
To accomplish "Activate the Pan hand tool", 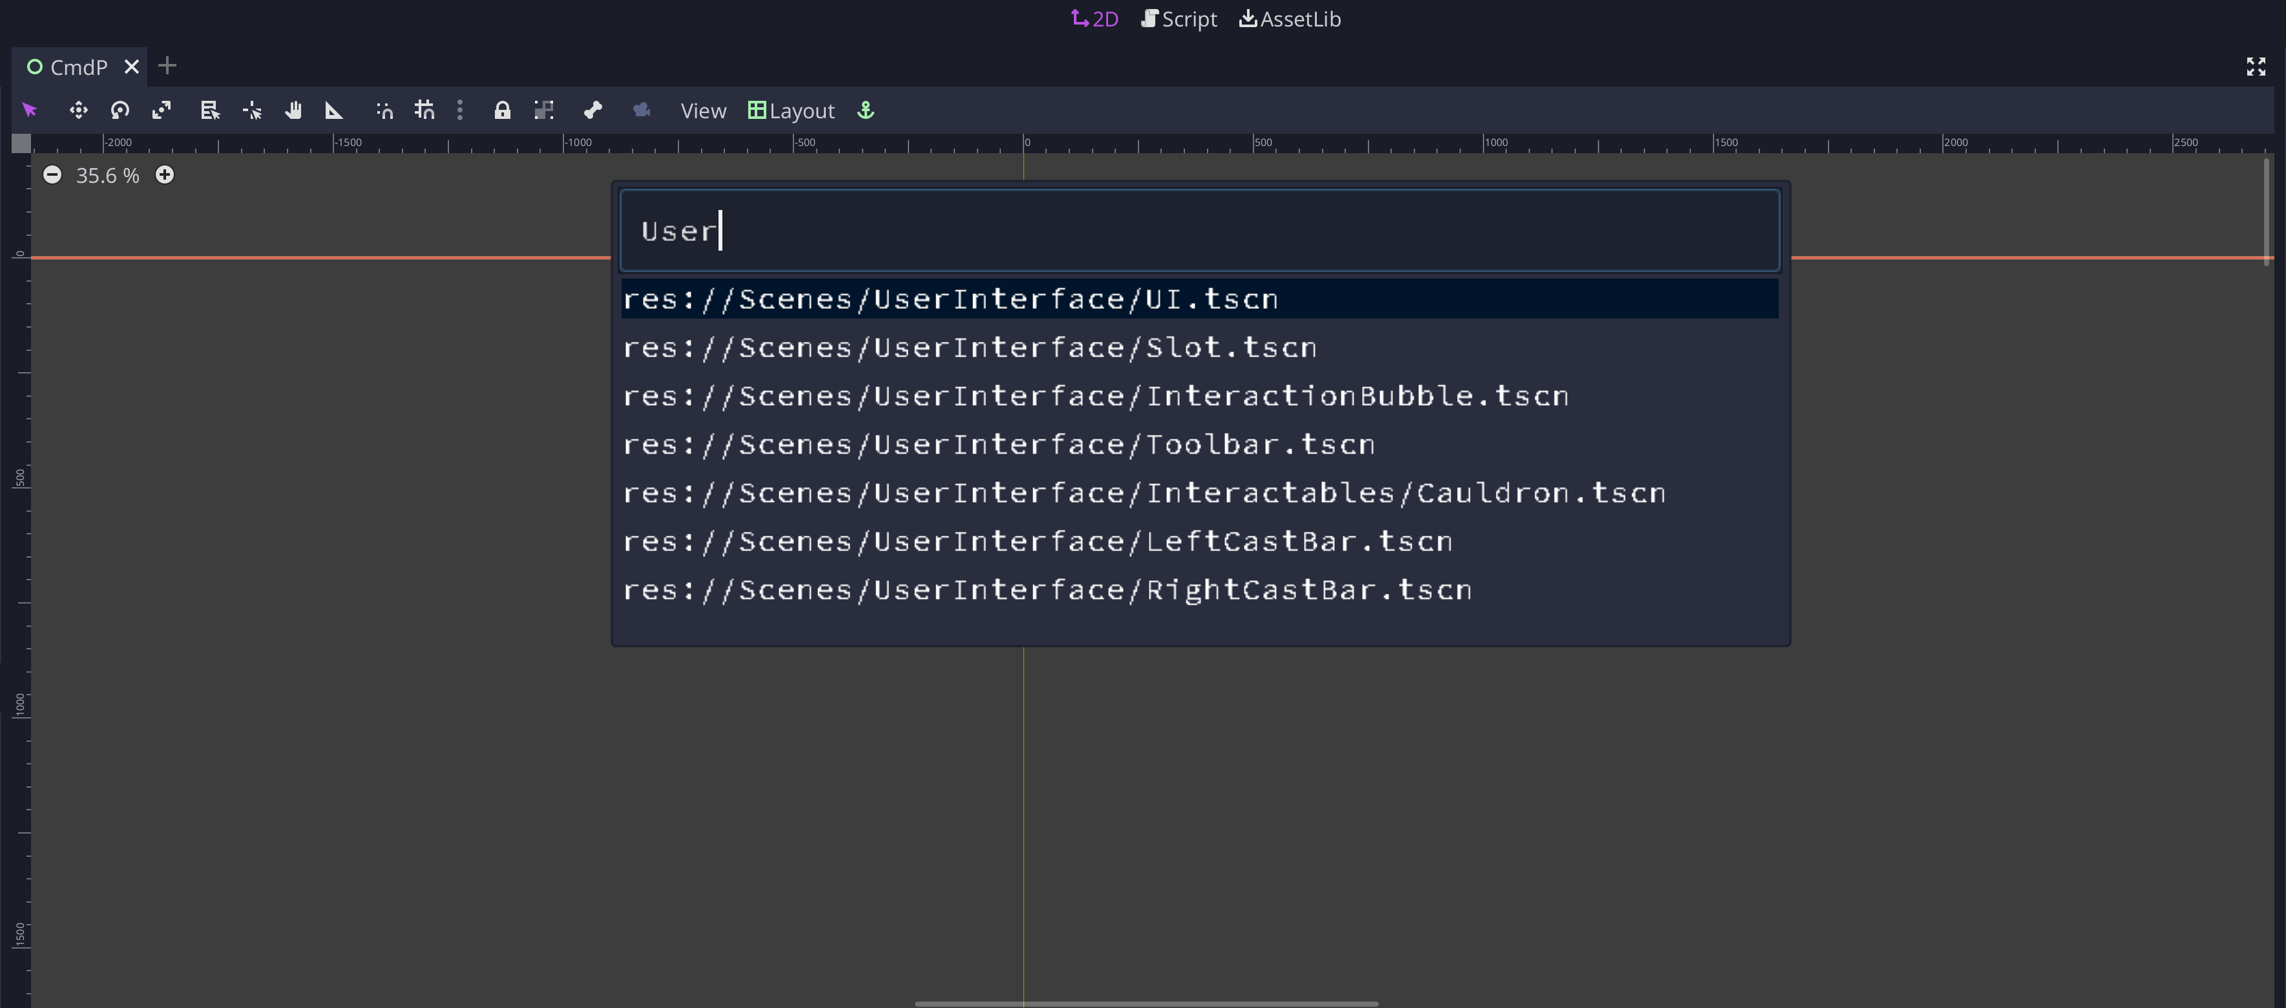I will (294, 111).
